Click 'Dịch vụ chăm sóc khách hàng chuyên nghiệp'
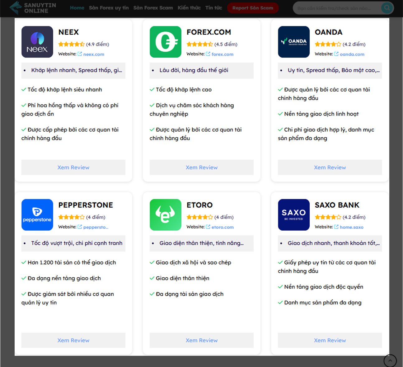The height and width of the screenshot is (367, 403). 192,110
